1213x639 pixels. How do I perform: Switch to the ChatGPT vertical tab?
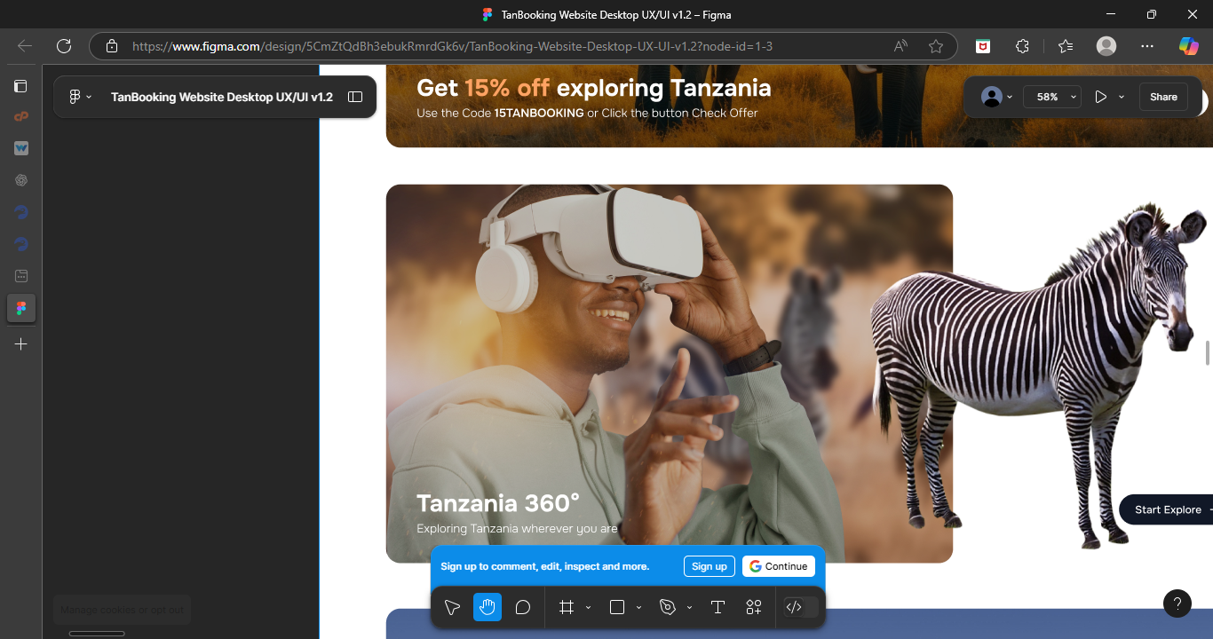click(x=20, y=180)
